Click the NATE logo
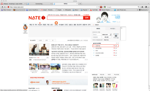The image size is (150, 91). (x=37, y=18)
